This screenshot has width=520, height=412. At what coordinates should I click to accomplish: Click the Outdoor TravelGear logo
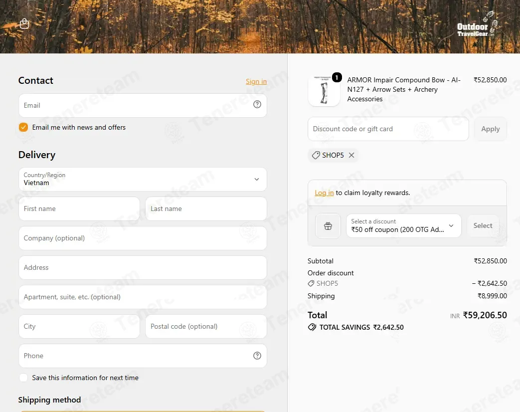[x=477, y=24]
